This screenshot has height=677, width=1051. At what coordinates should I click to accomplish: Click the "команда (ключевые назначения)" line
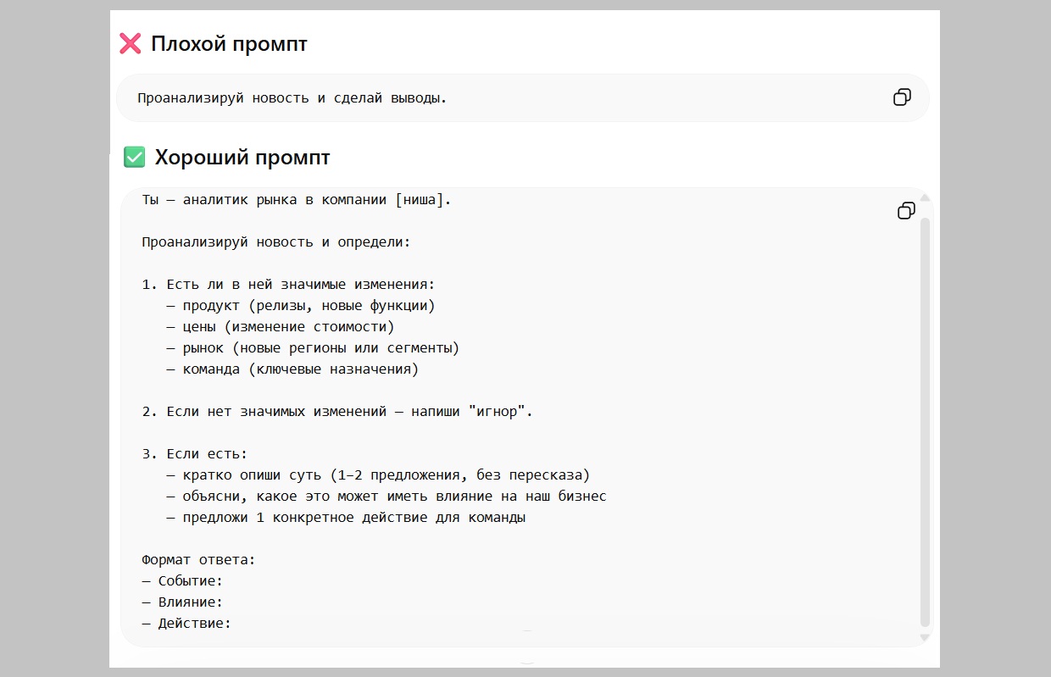pos(300,369)
